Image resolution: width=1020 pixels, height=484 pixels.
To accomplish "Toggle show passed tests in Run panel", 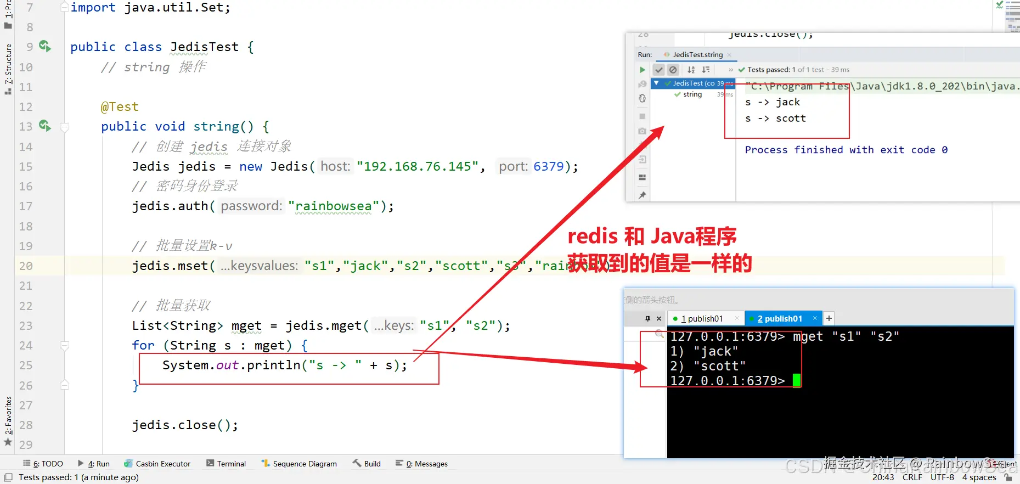I will pyautogui.click(x=659, y=70).
